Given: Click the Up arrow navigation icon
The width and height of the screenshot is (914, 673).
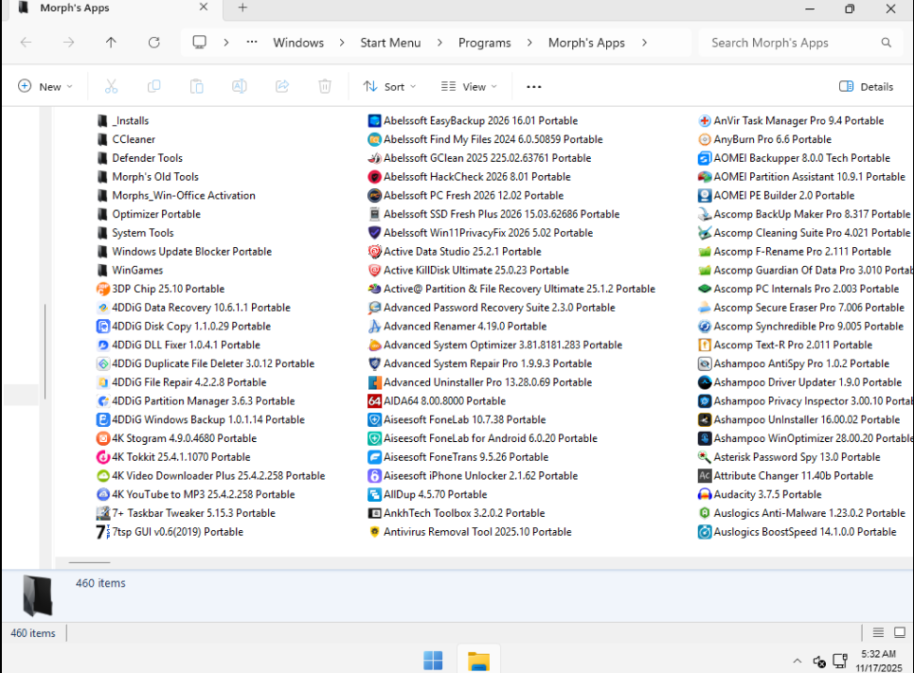Looking at the screenshot, I should pos(111,43).
